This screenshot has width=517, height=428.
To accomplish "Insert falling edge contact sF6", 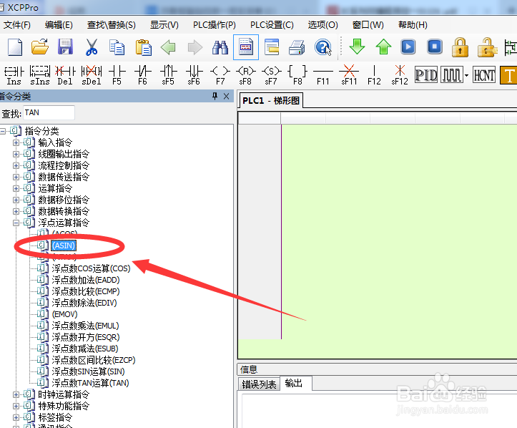I will pos(194,75).
